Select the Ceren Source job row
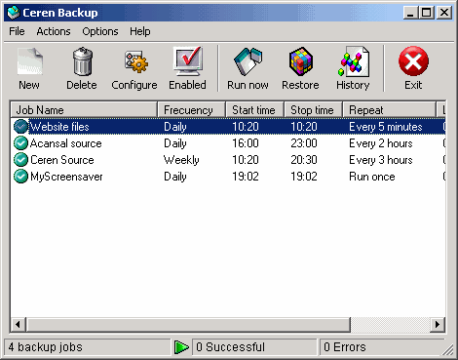 [228, 160]
